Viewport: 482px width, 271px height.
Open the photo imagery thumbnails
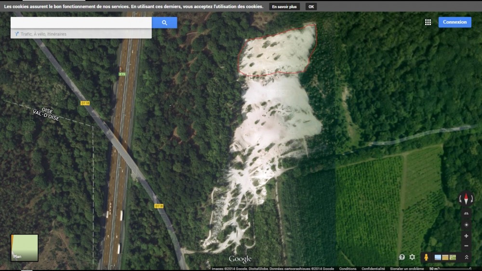pyautogui.click(x=445, y=258)
